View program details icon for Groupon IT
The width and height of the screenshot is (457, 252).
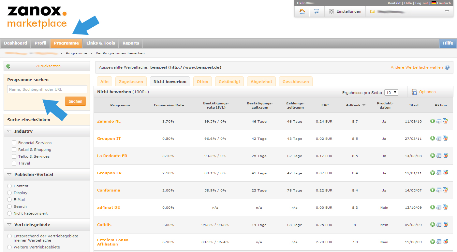click(x=439, y=138)
